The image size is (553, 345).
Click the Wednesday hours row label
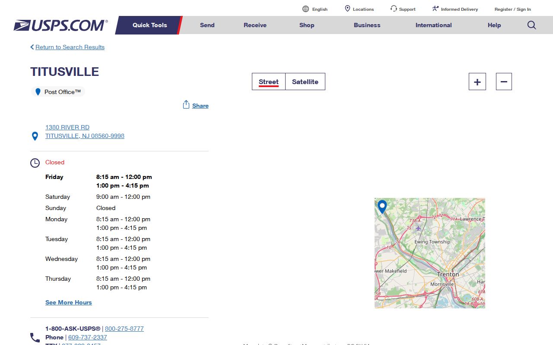click(x=62, y=259)
